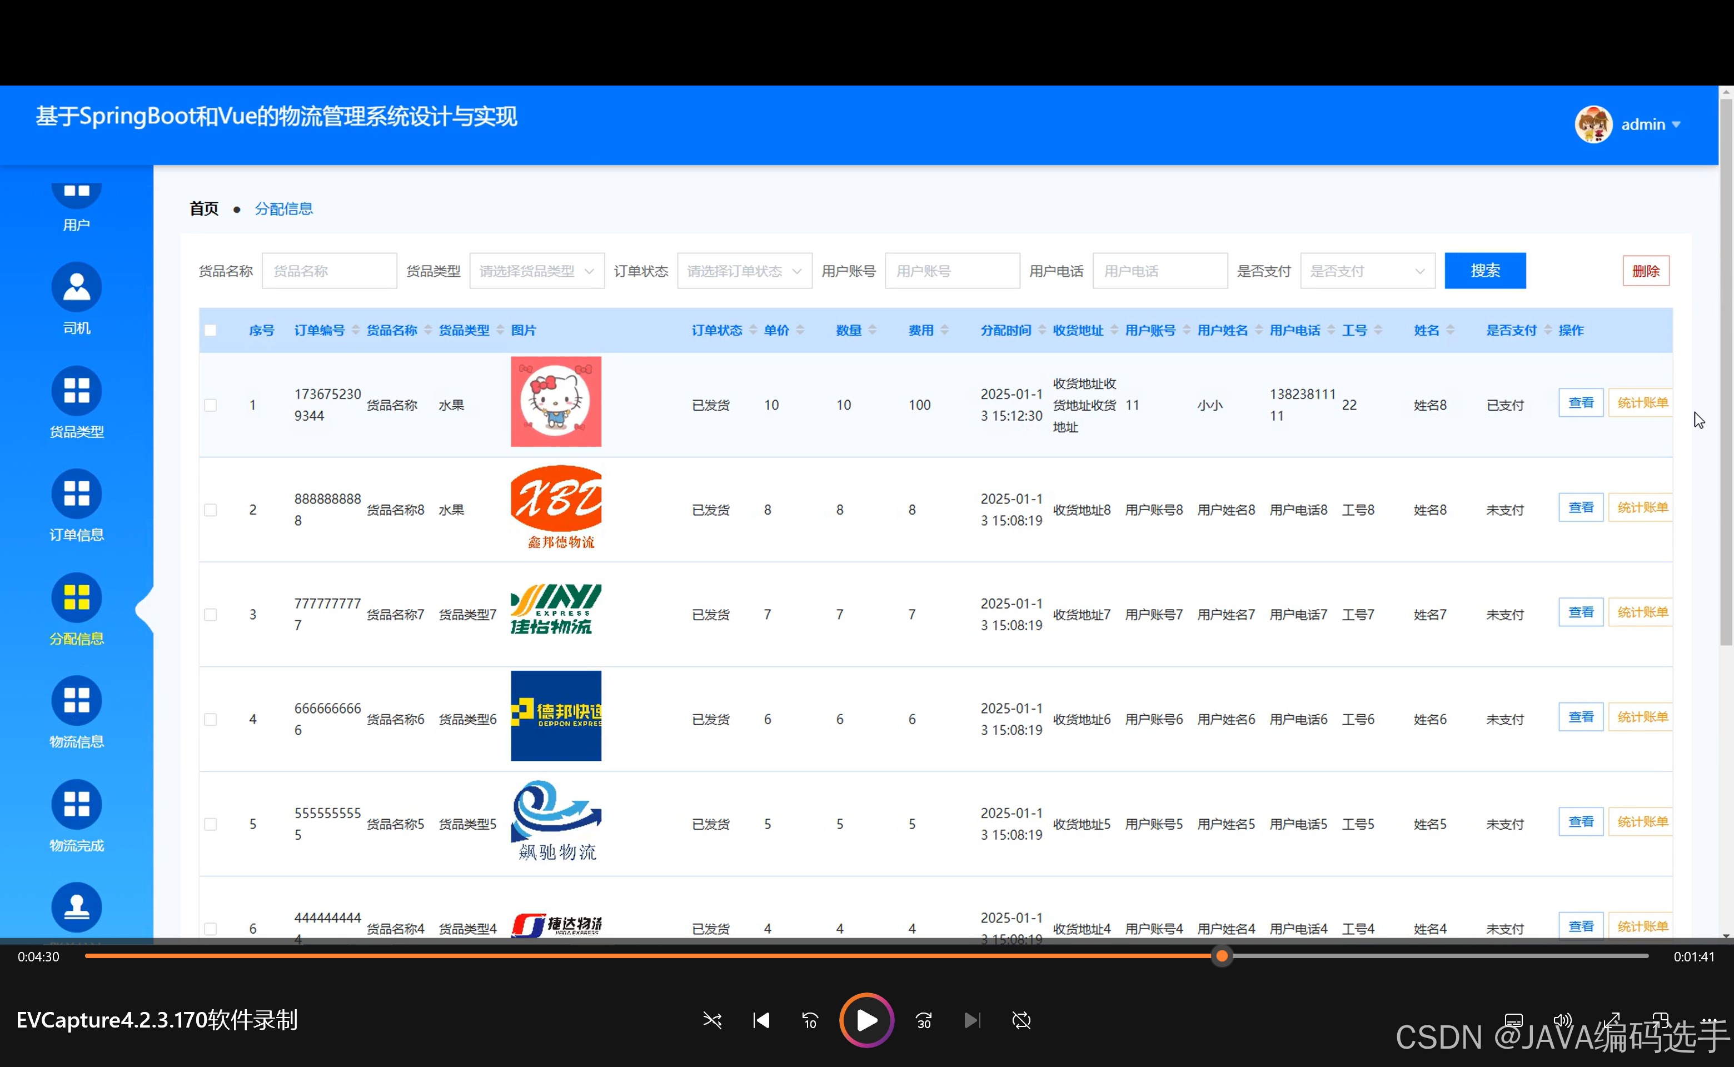Jump to previous track in player
Viewport: 1734px width, 1067px height.
click(761, 1020)
